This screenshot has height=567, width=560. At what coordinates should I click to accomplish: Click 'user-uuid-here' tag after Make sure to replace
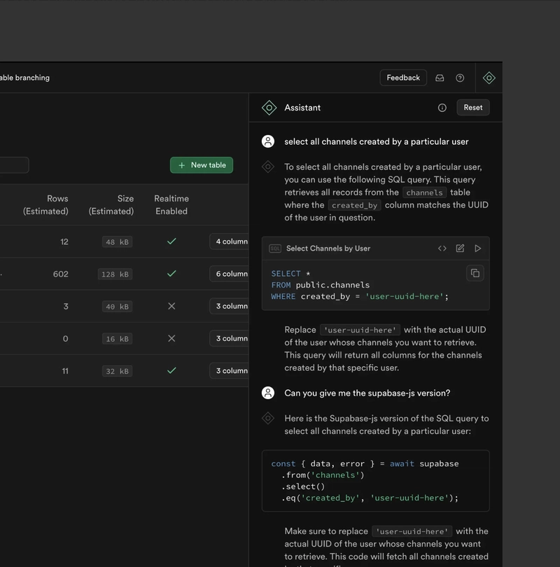coord(412,531)
